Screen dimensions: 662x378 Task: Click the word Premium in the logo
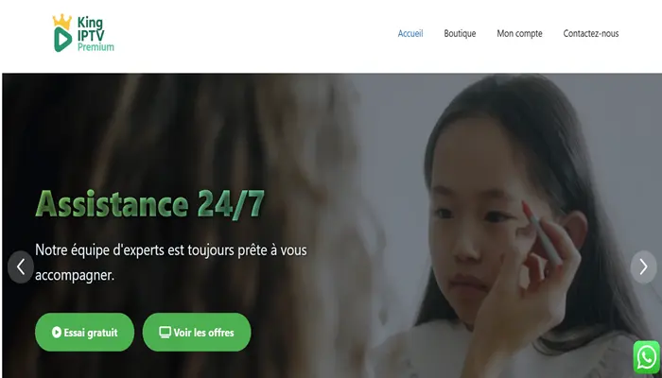point(96,47)
